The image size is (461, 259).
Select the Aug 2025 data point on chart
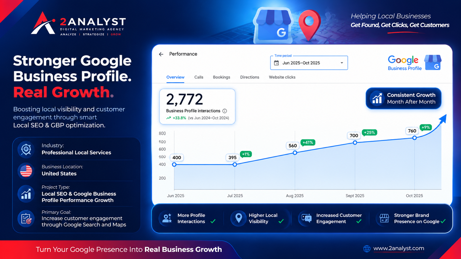tap(295, 153)
